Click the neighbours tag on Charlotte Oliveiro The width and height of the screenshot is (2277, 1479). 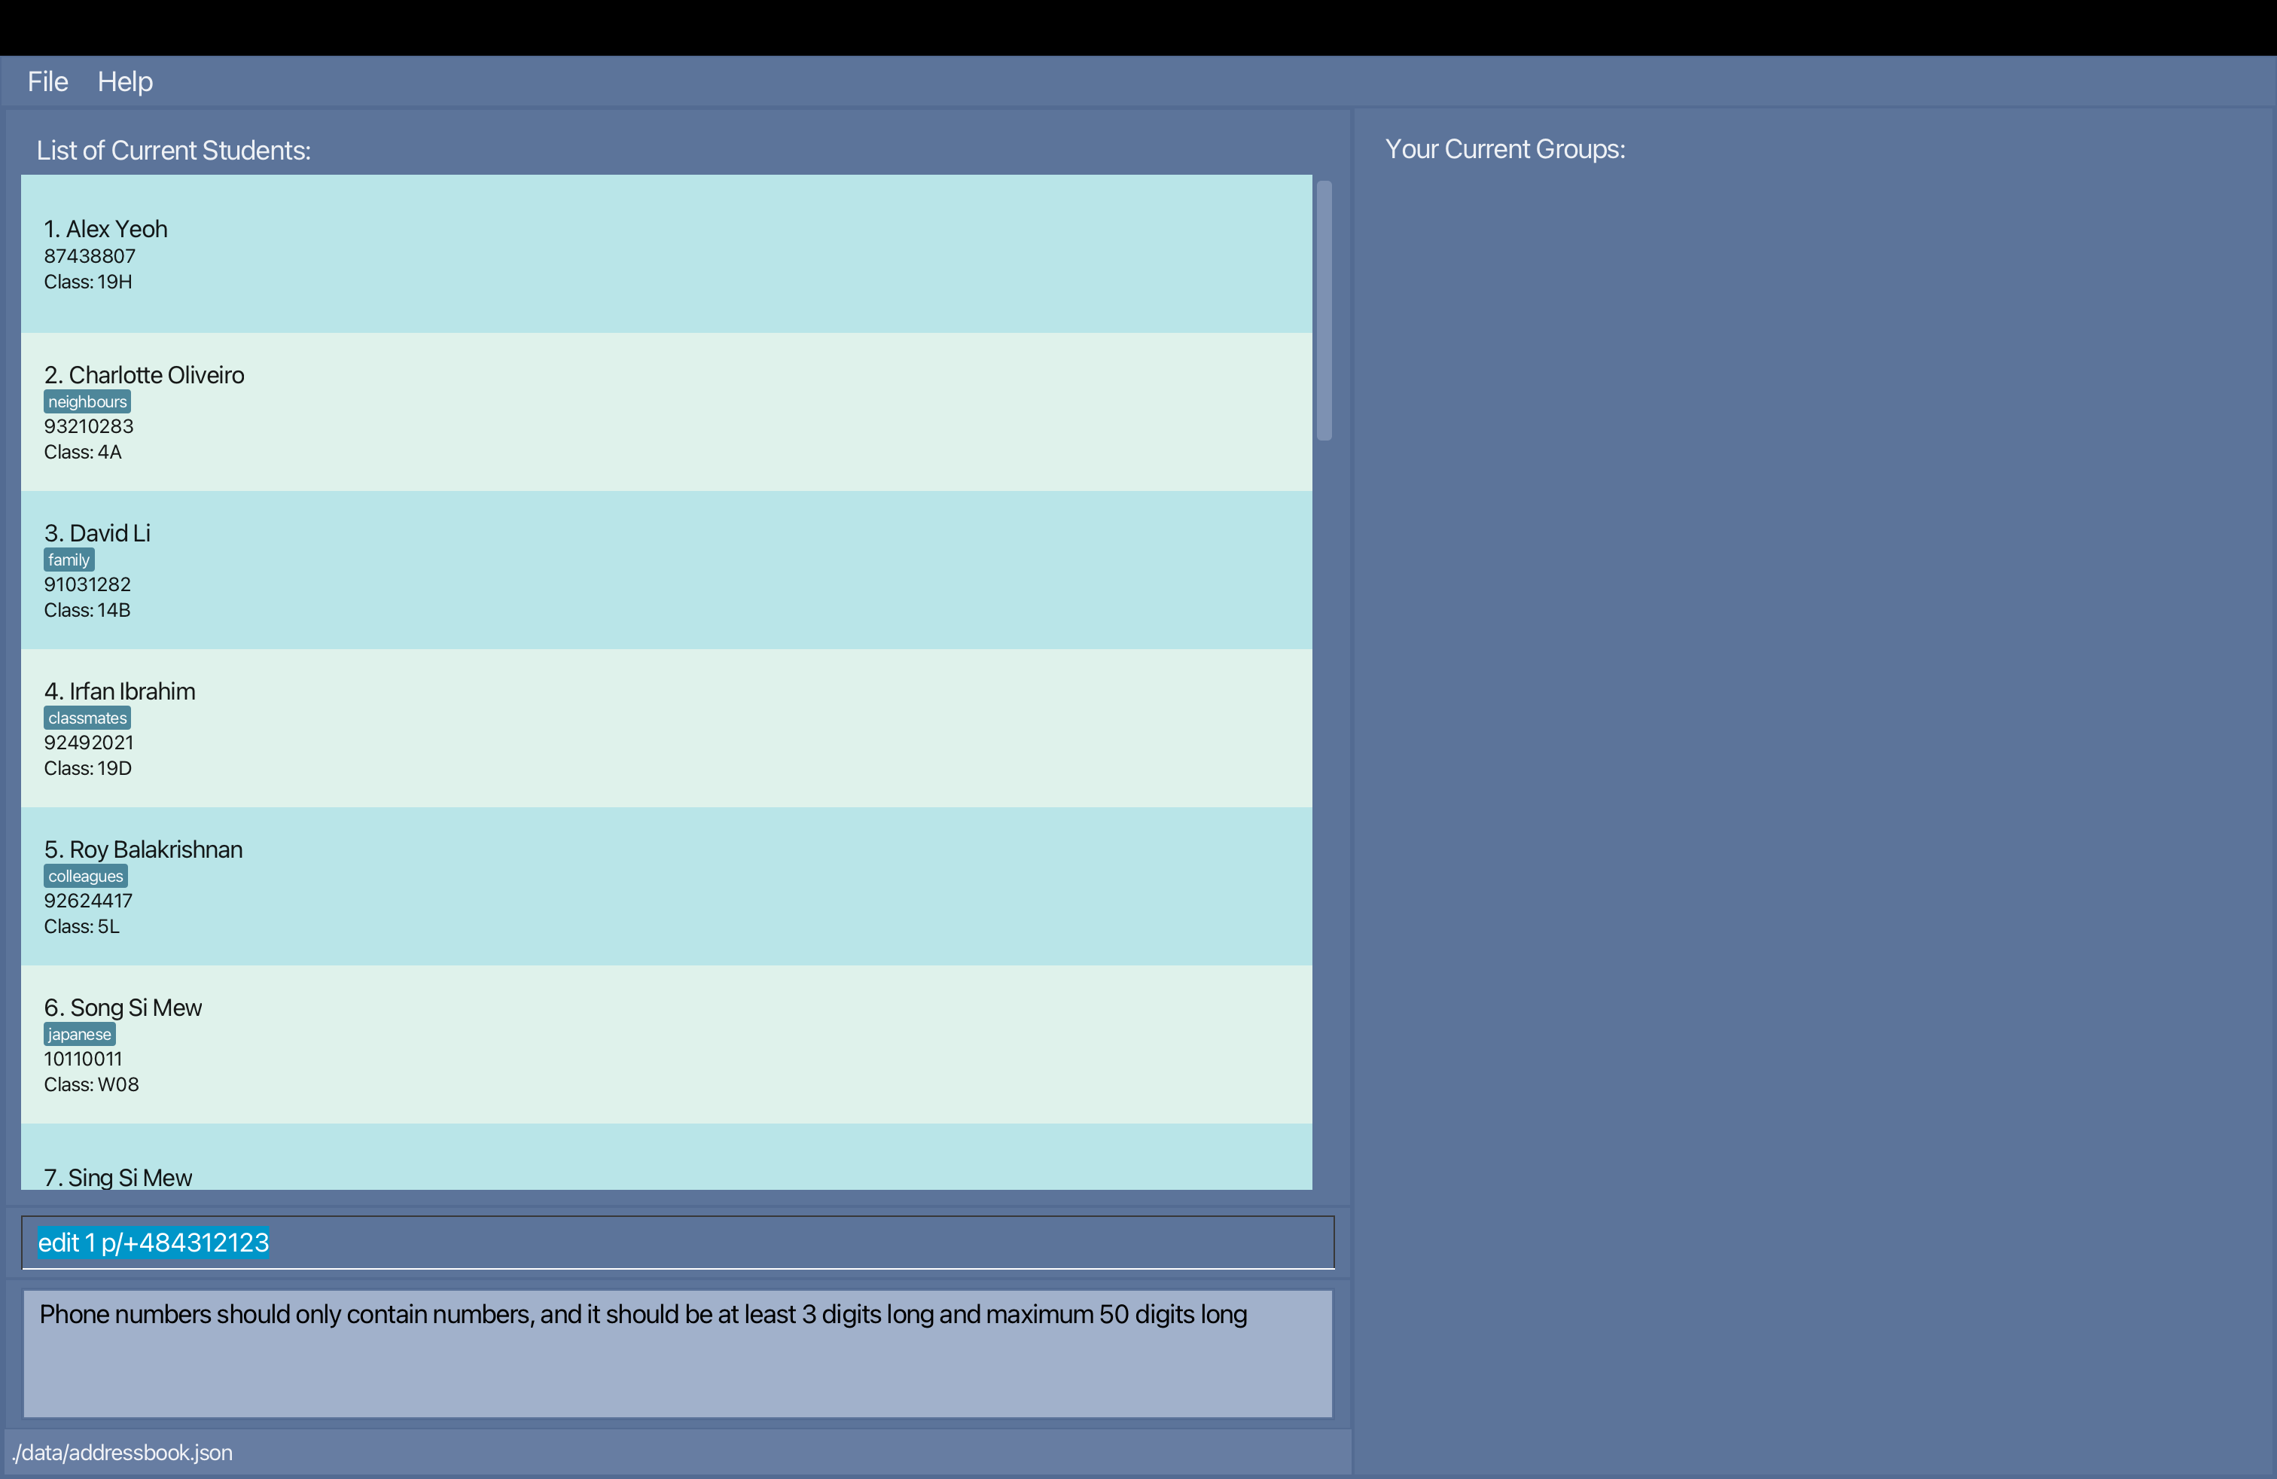point(87,402)
